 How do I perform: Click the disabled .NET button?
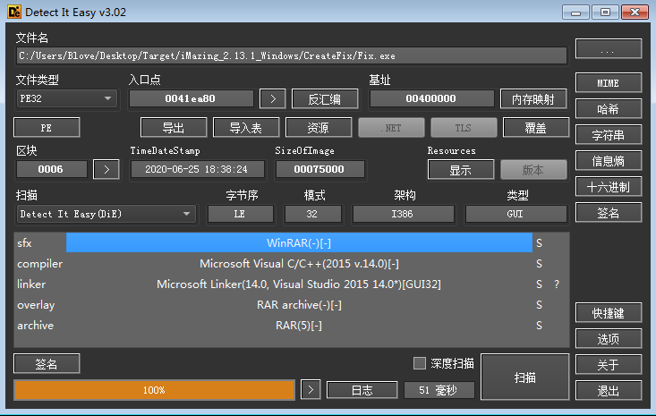click(391, 128)
